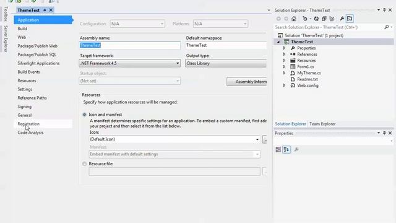This screenshot has width=396, height=223.
Task: Click the Collapse All icon in Solution Explorer
Action: (324, 19)
